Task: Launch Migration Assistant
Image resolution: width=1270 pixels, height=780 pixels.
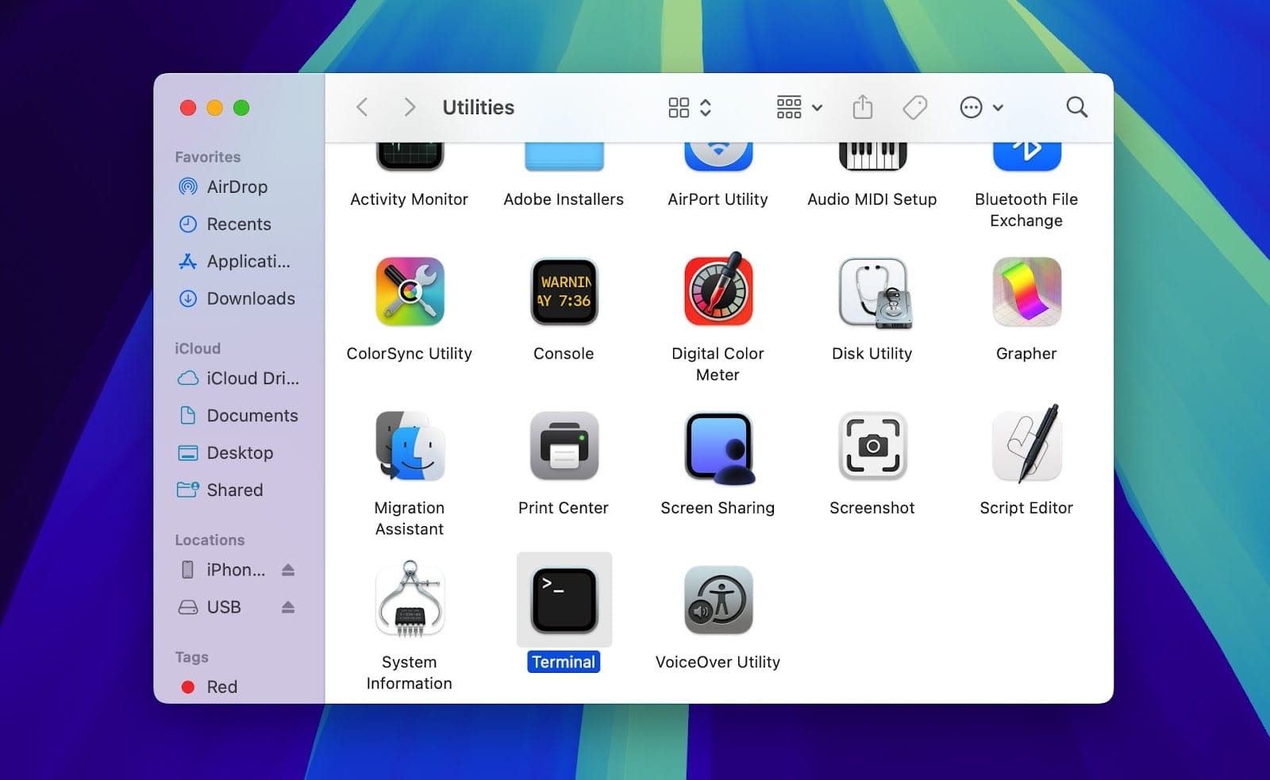Action: click(409, 446)
